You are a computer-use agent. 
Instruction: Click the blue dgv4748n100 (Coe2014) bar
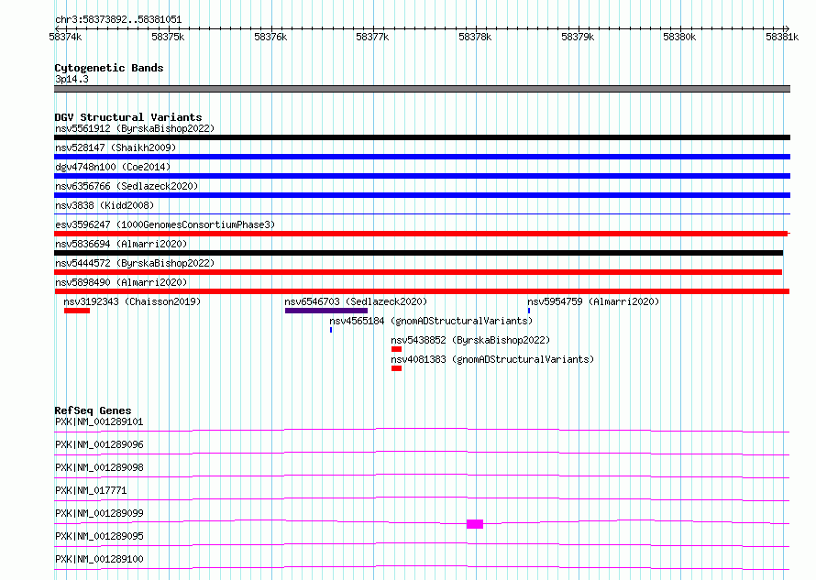pos(422,176)
